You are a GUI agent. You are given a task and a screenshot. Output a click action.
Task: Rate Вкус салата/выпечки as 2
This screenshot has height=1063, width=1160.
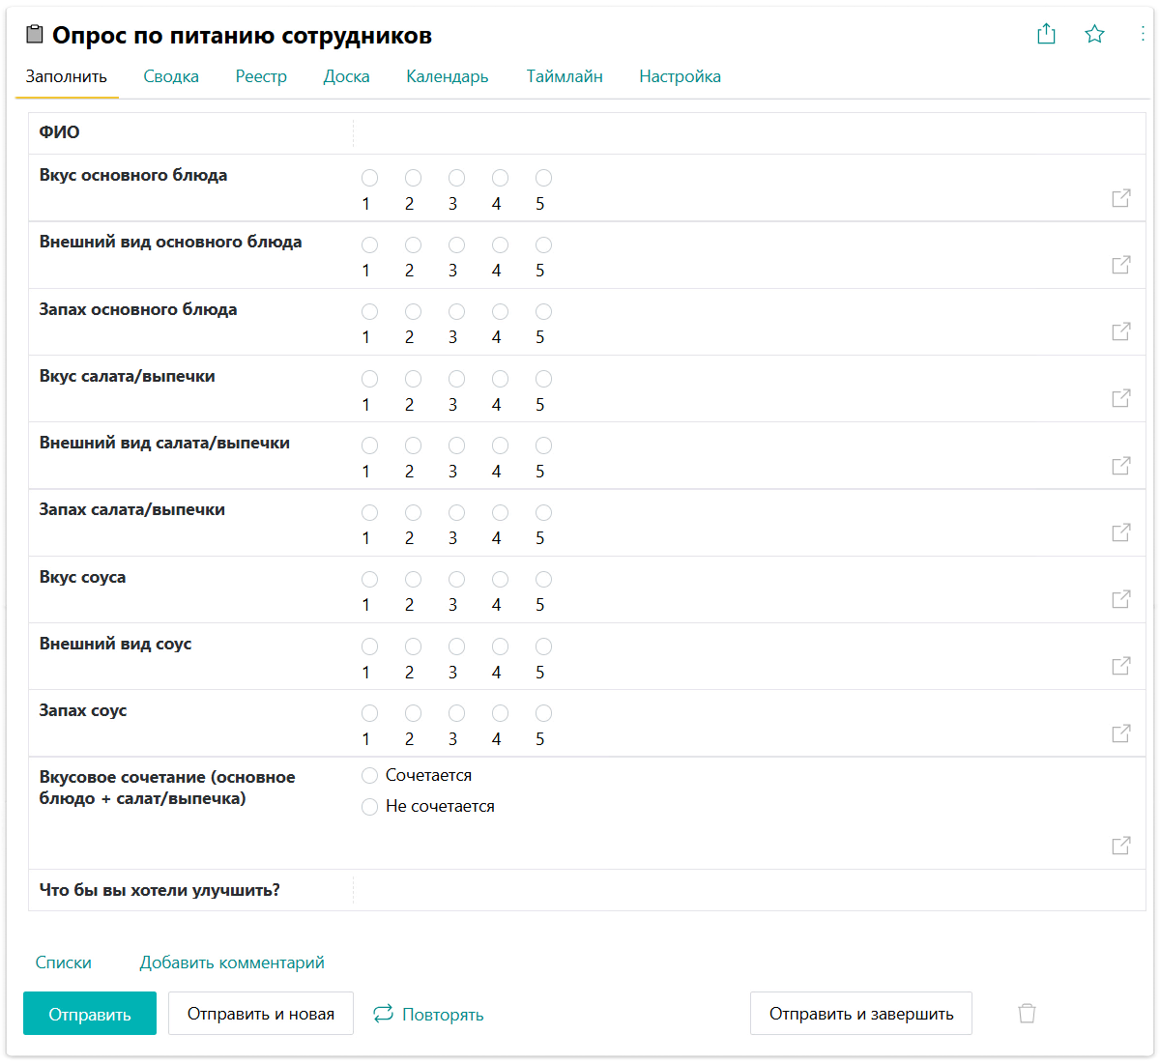(413, 379)
